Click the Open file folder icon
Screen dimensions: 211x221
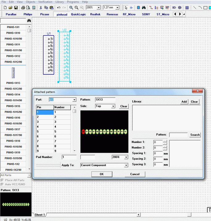[10, 7]
